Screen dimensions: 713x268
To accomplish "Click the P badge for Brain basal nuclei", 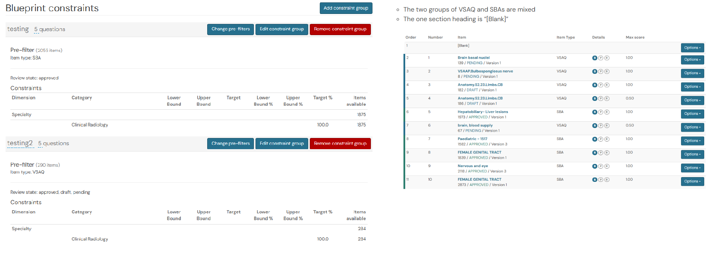I will coord(600,58).
